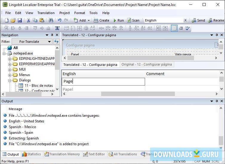225x164 pixels.
Task: Open Navigation panel options dropdown arrow
Action: (47, 35)
